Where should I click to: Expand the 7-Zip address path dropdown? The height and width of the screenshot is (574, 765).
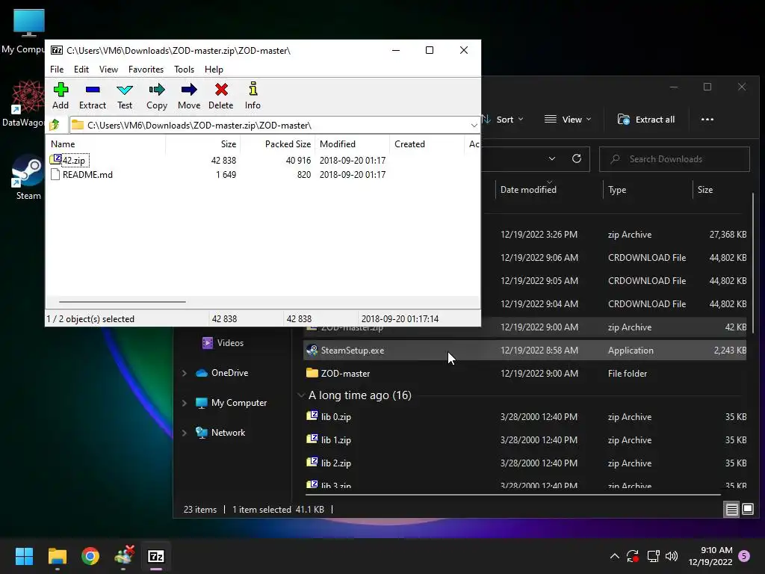[x=474, y=126]
